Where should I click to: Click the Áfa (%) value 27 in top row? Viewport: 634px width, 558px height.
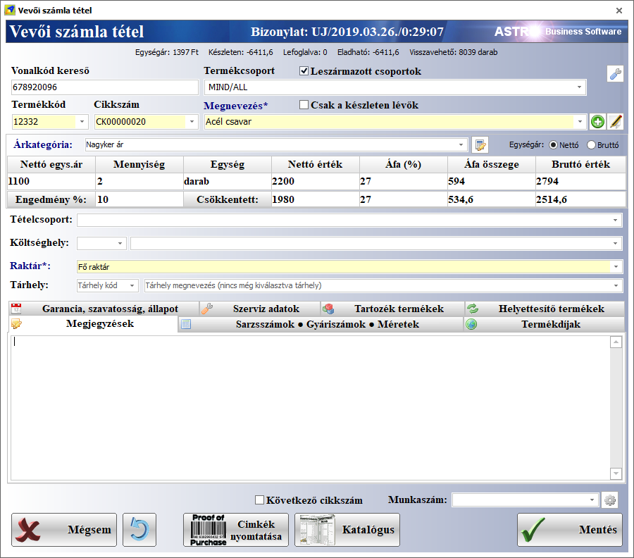404,181
